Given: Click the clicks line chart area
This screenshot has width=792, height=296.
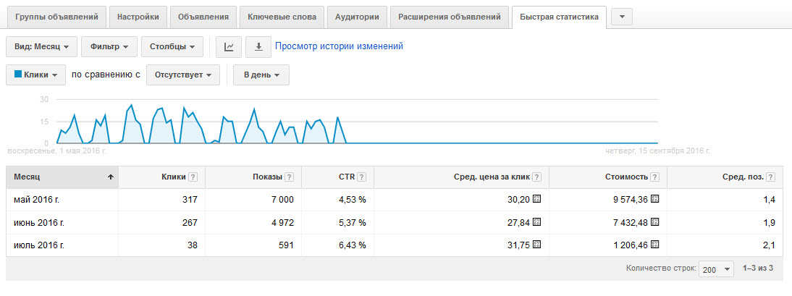Looking at the screenshot, I should [357, 122].
